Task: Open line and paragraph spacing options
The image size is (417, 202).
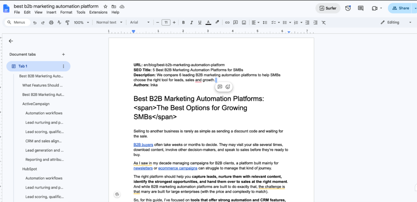Action: (x=265, y=22)
